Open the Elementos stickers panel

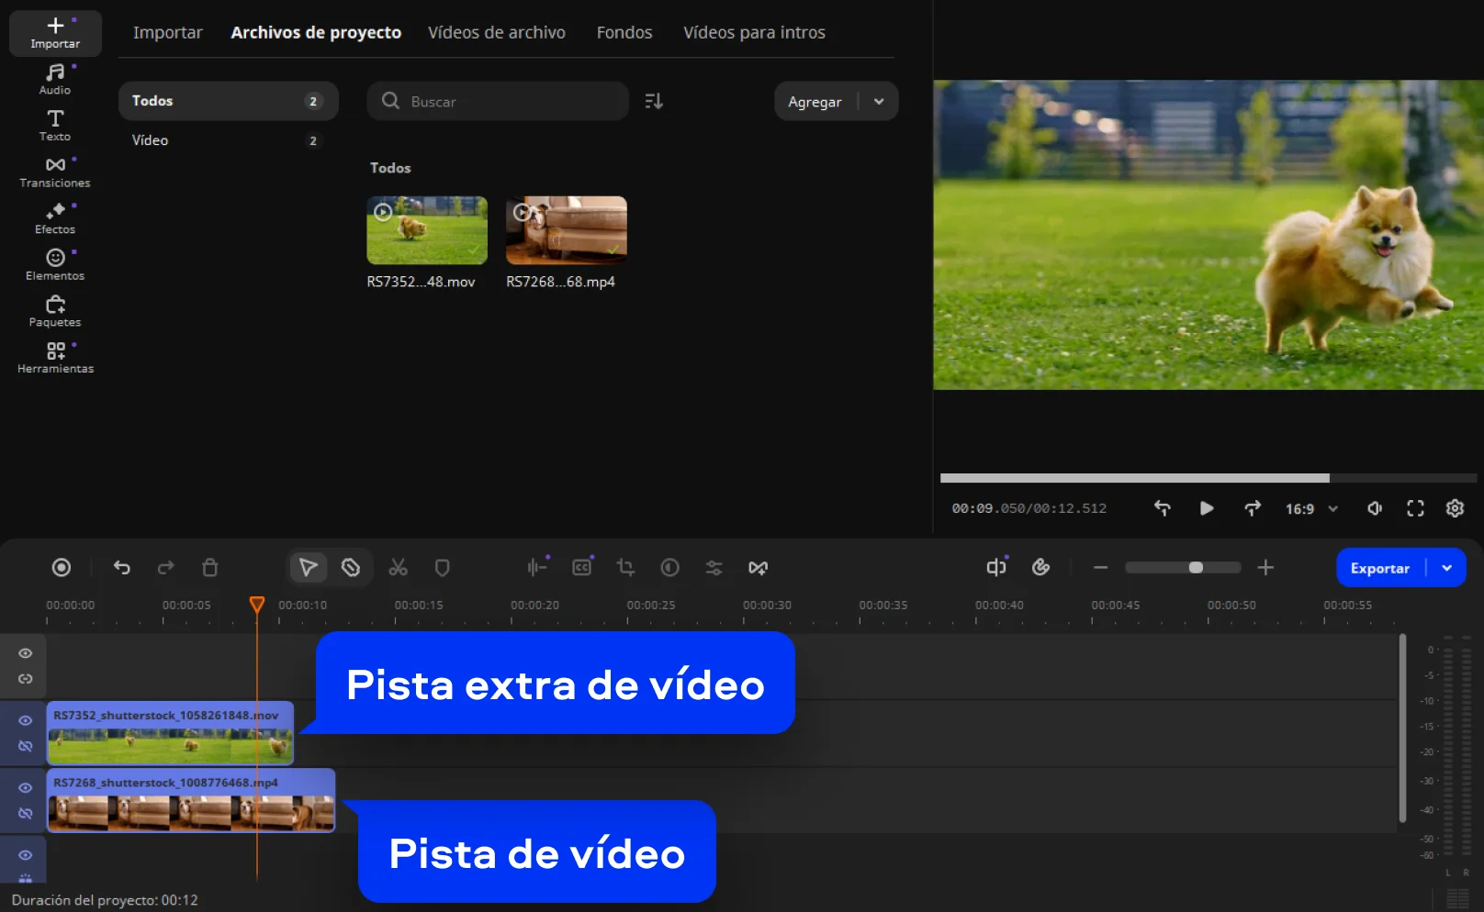(55, 265)
